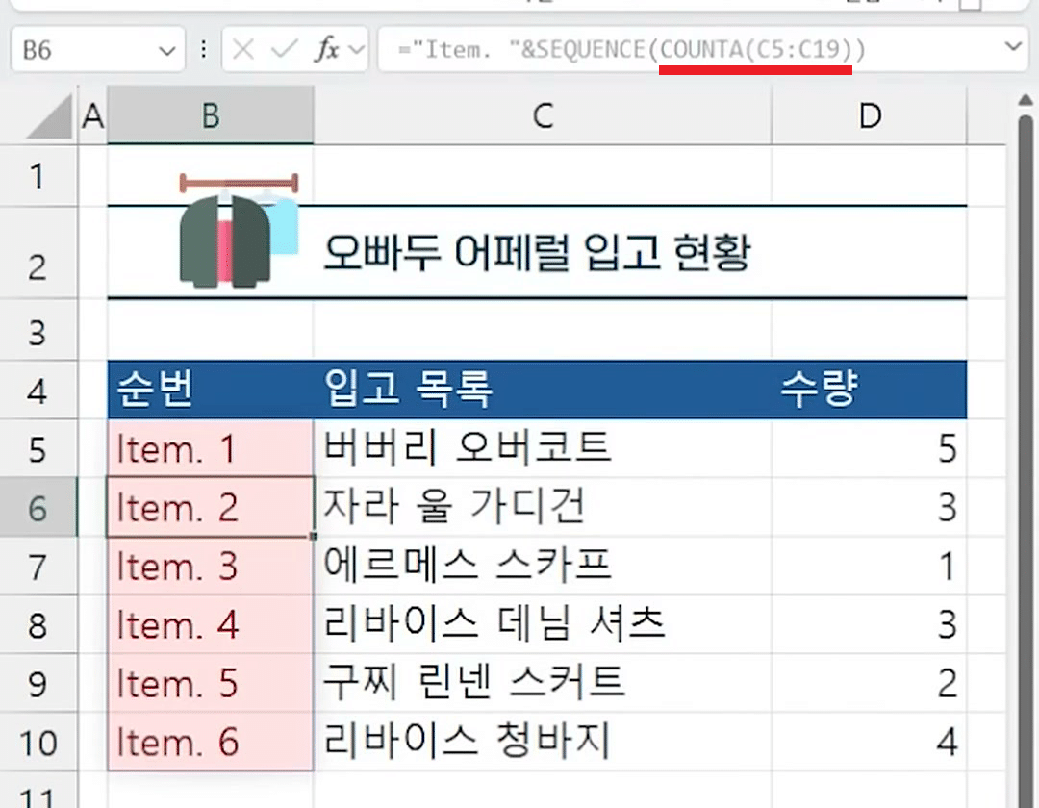The image size is (1039, 808).
Task: Click the clothing rack picture
Action: click(x=239, y=230)
